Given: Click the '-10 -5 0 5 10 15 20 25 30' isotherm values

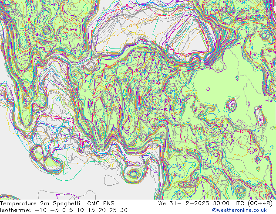Looking at the screenshot, I should pos(81,210).
